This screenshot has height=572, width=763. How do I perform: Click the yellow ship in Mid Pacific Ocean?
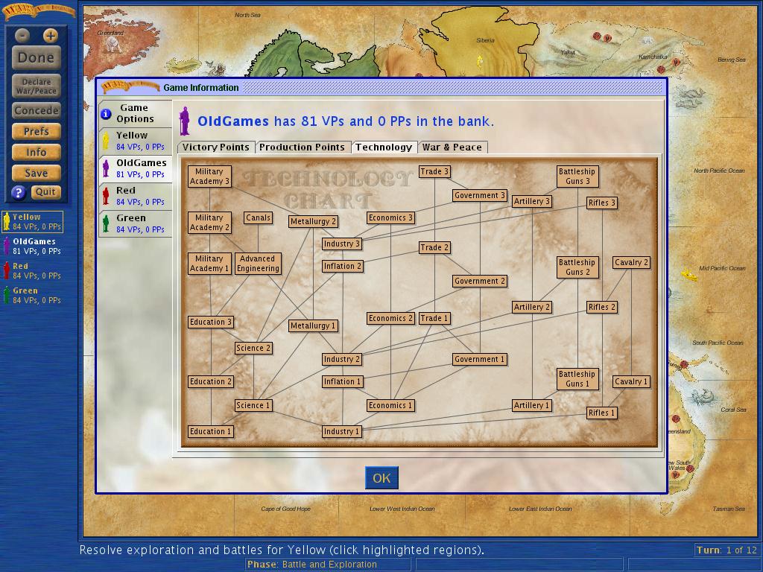[689, 275]
